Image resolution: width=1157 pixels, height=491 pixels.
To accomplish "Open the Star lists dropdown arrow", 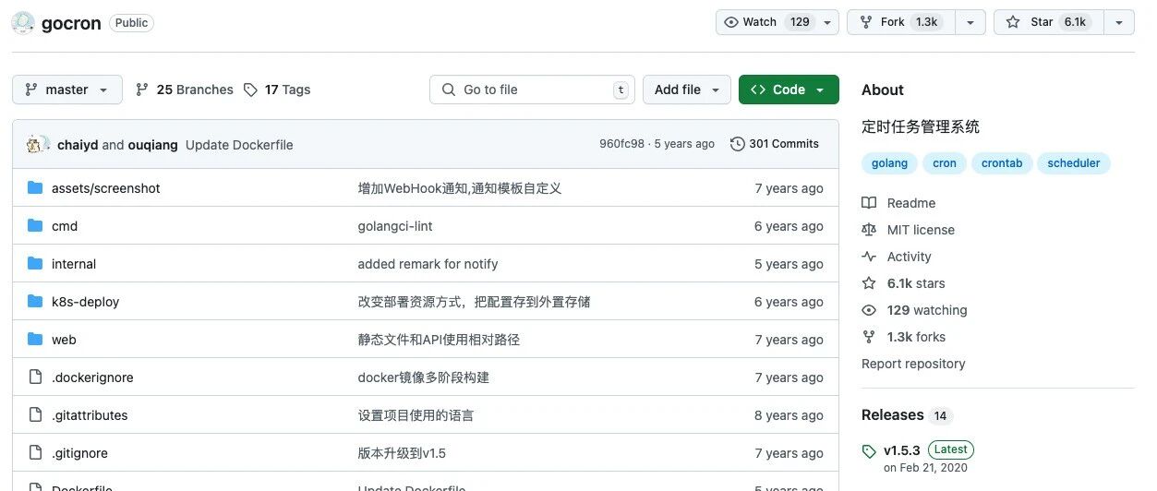I will 1119,22.
